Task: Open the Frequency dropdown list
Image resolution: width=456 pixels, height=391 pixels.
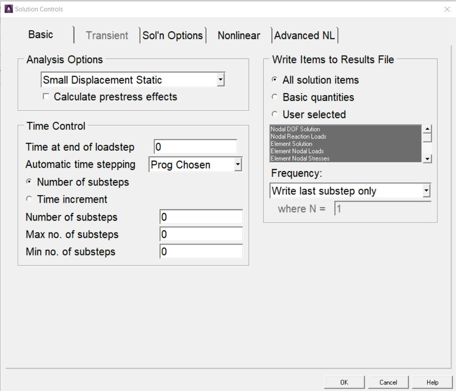Action: pos(426,191)
